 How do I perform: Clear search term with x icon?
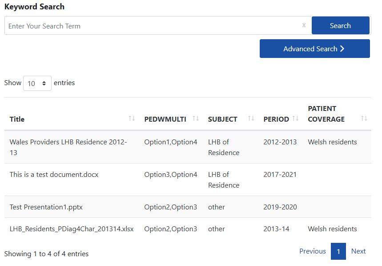coord(304,25)
